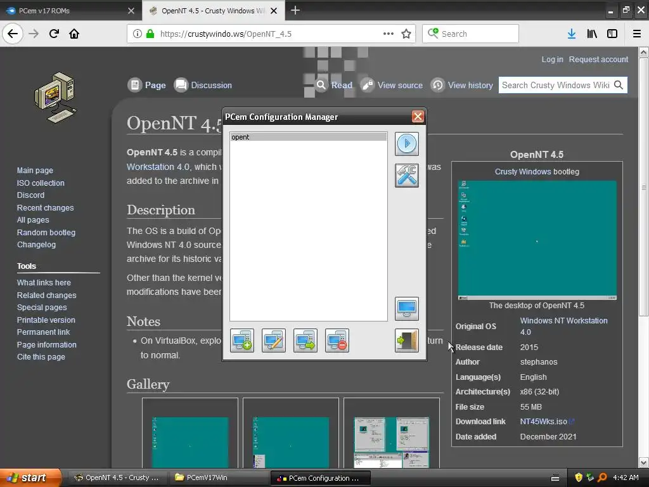Rename the configuration using the pencil icon
The image size is (649, 487).
pos(274,341)
